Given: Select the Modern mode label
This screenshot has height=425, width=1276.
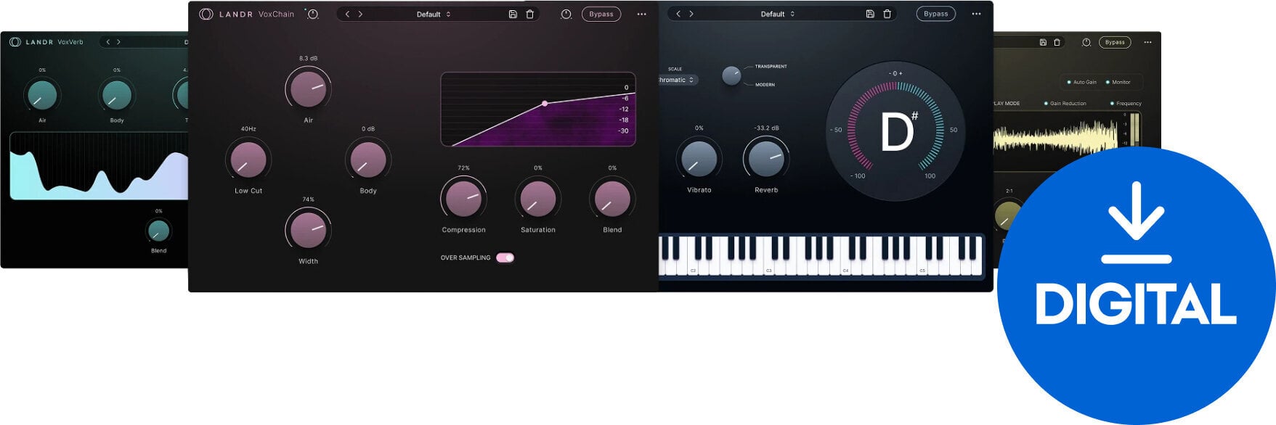Looking at the screenshot, I should tap(765, 85).
